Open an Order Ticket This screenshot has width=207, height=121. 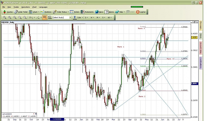21,12
